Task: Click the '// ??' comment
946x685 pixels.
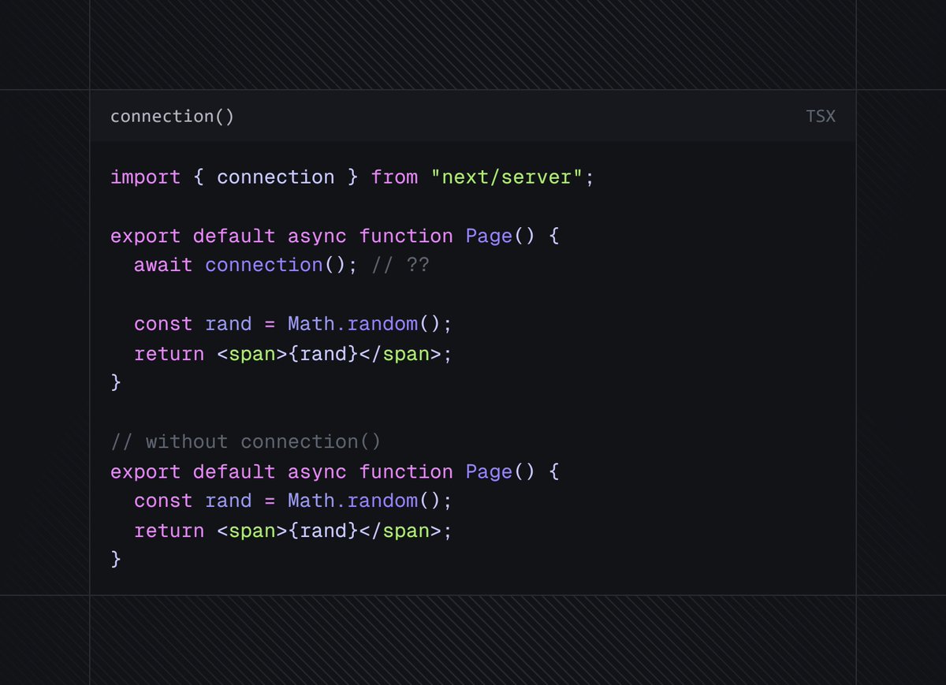Action: click(400, 265)
